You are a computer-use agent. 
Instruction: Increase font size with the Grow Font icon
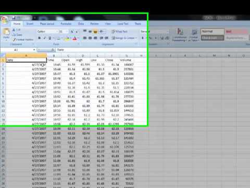(72, 31)
